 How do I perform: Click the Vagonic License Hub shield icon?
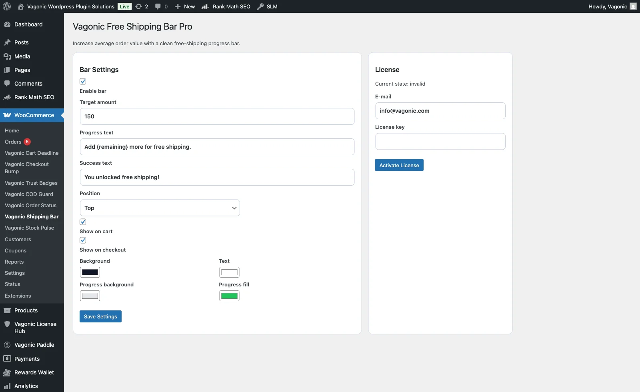click(7, 324)
